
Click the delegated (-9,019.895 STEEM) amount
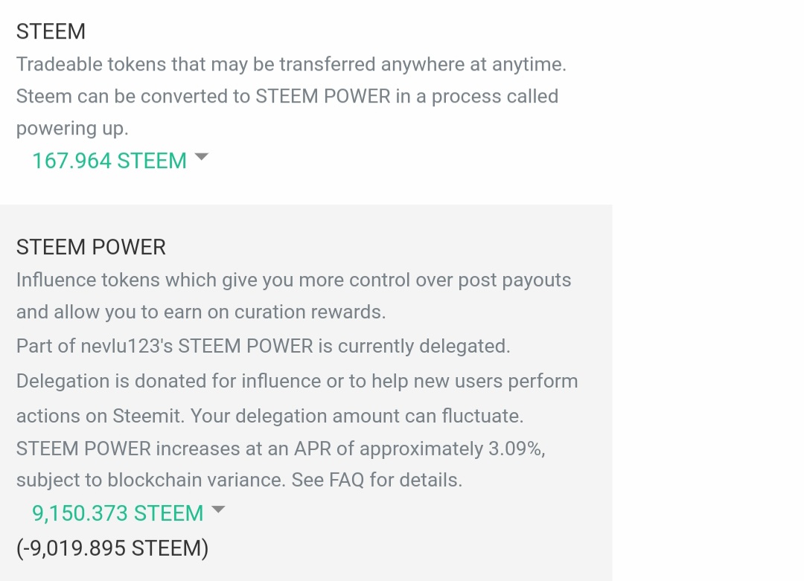(x=112, y=548)
